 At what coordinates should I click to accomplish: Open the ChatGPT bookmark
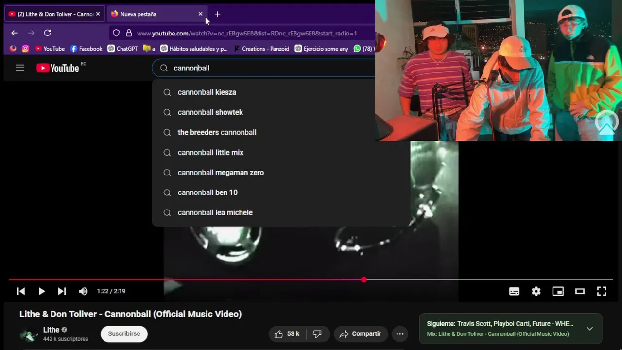(x=122, y=49)
